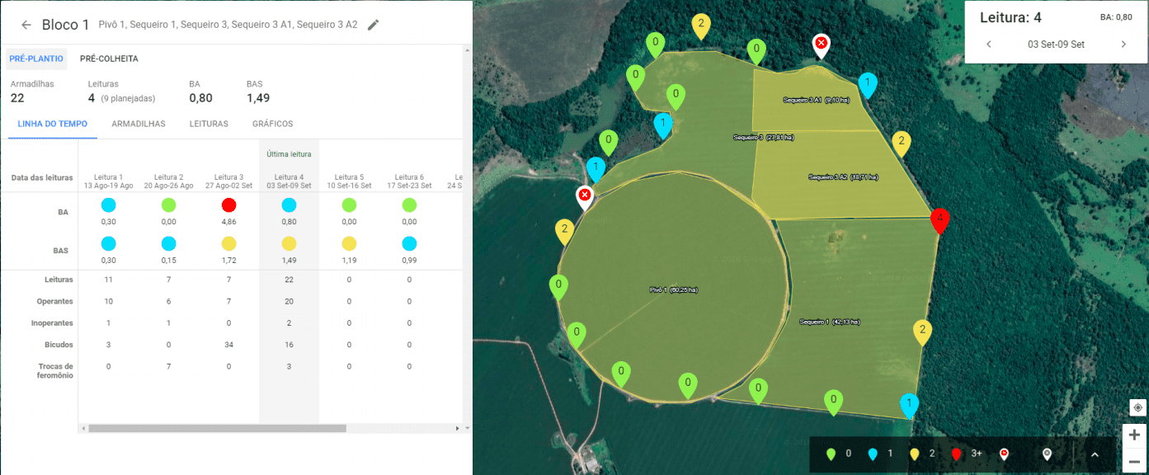Open the Armadilhas tab

click(x=138, y=124)
